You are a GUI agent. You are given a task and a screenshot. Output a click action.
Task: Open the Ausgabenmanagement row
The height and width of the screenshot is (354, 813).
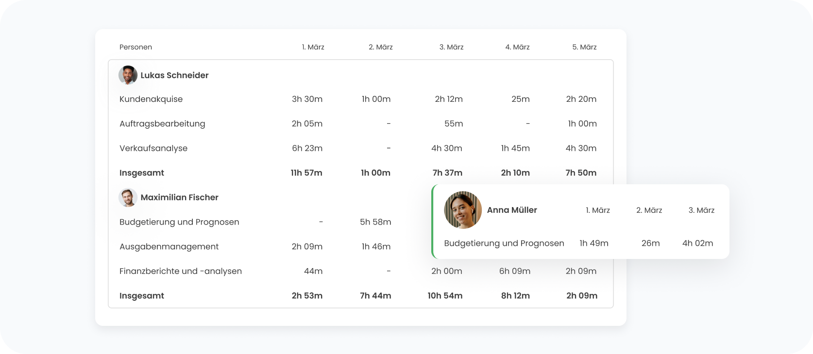point(169,247)
